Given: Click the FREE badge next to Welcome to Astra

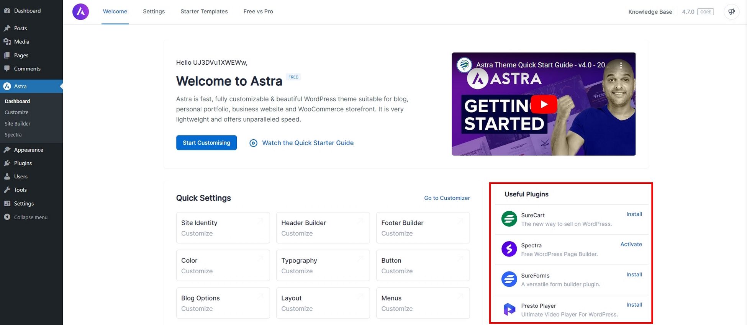Looking at the screenshot, I should tap(293, 77).
